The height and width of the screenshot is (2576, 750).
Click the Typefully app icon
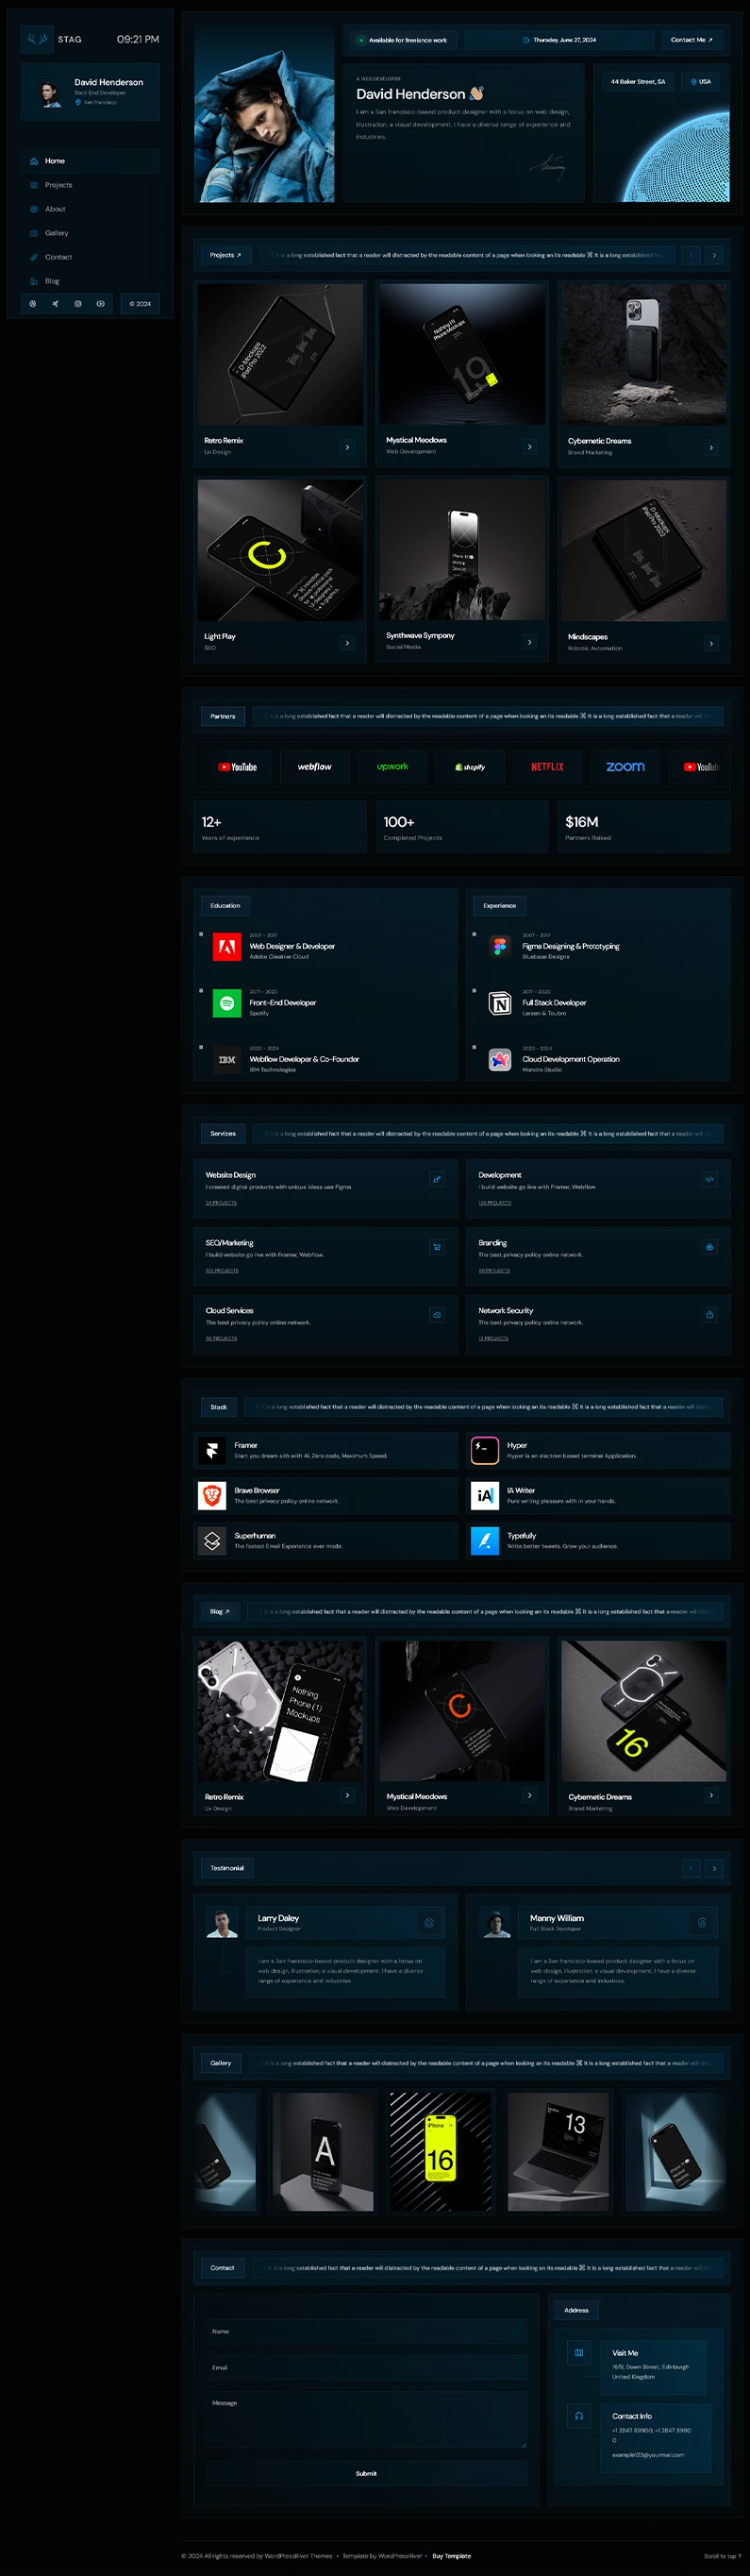(484, 1541)
